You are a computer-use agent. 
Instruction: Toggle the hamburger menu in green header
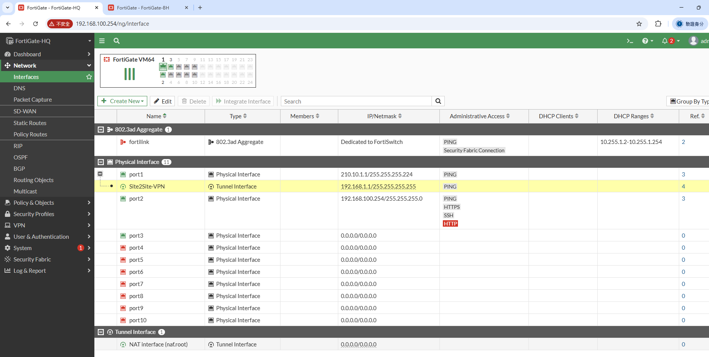click(102, 41)
